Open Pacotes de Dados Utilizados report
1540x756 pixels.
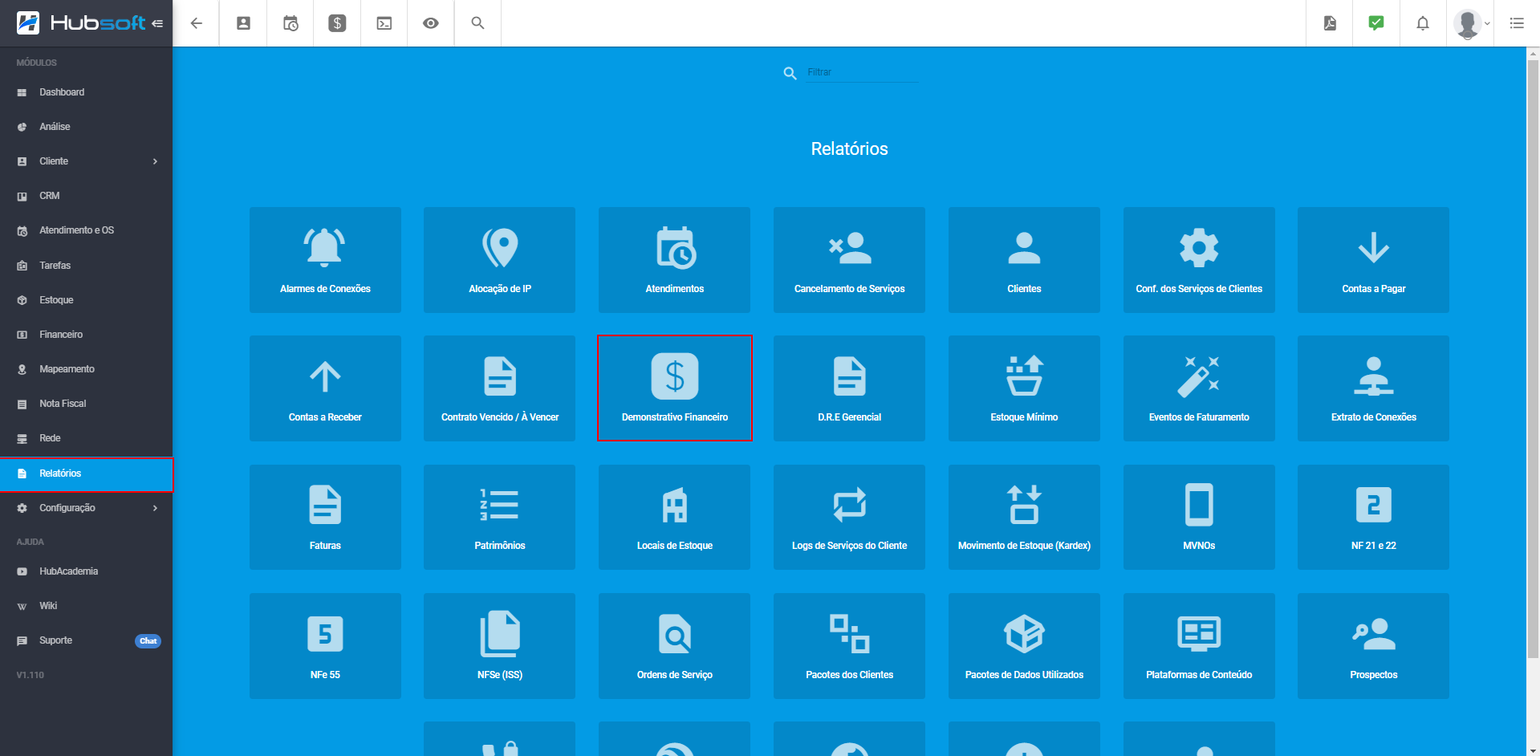coord(1024,646)
